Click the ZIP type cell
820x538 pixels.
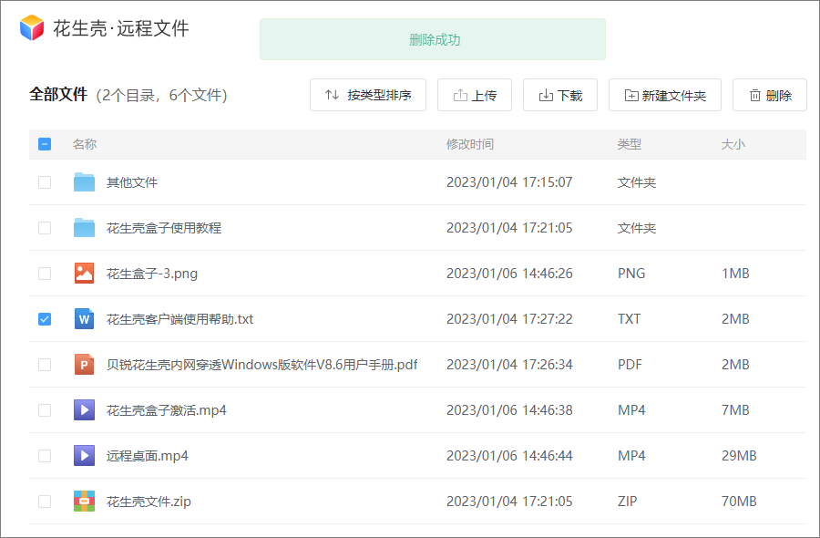(628, 501)
